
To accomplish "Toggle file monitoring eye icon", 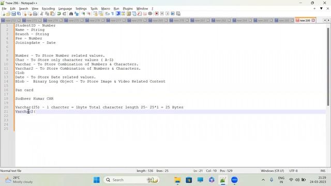I will click(150, 14).
